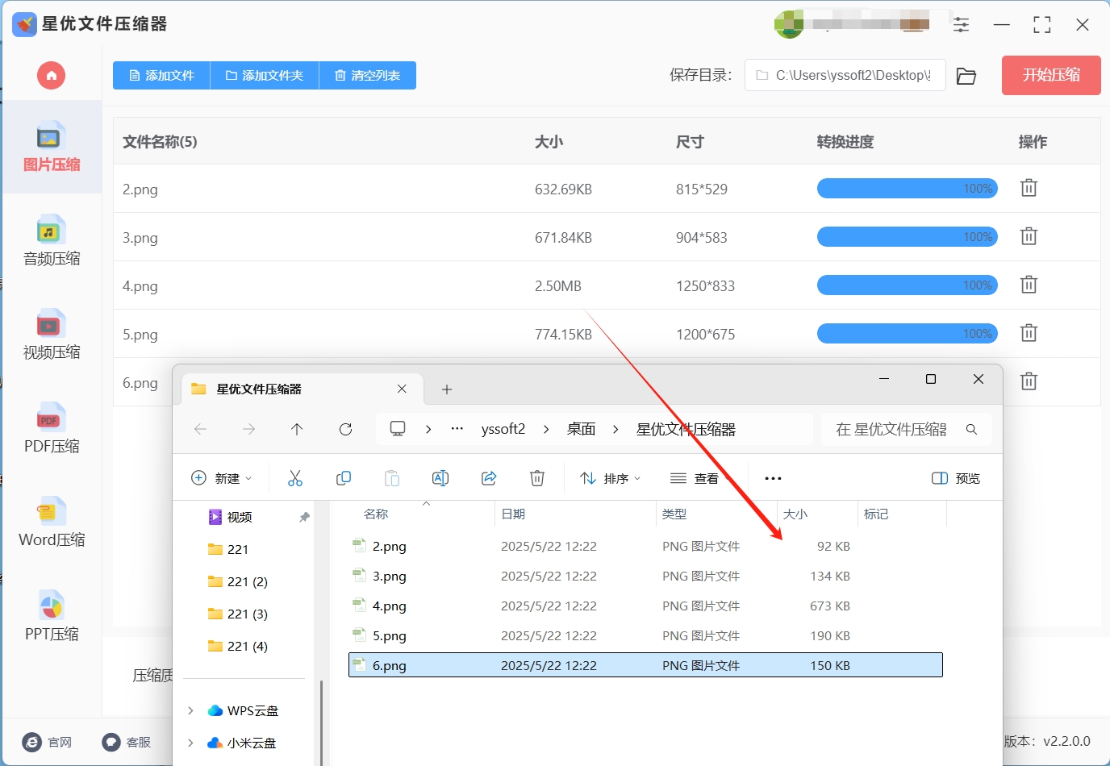Open 音频压缩 audio compression
The image size is (1110, 766).
pos(52,241)
